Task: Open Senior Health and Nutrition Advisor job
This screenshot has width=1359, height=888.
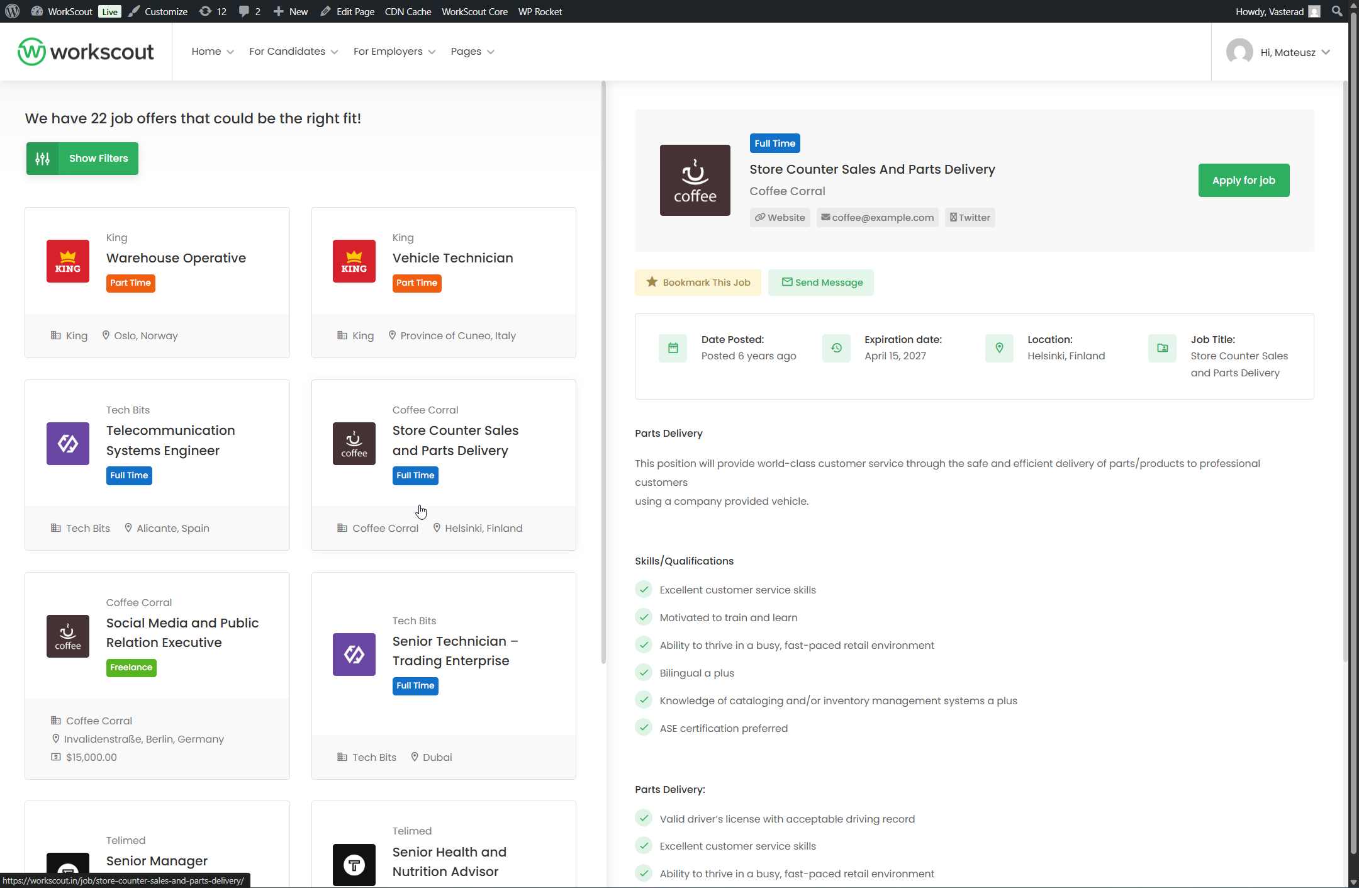Action: (449, 862)
